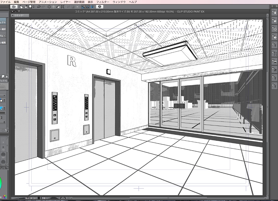Click the Deselect icon
This screenshot has width=278, height=201.
pos(68,7)
